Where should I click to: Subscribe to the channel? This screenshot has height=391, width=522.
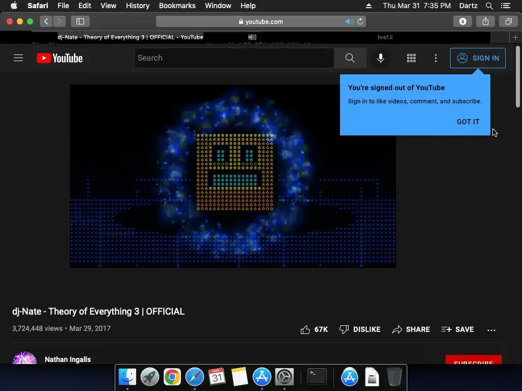click(x=473, y=360)
